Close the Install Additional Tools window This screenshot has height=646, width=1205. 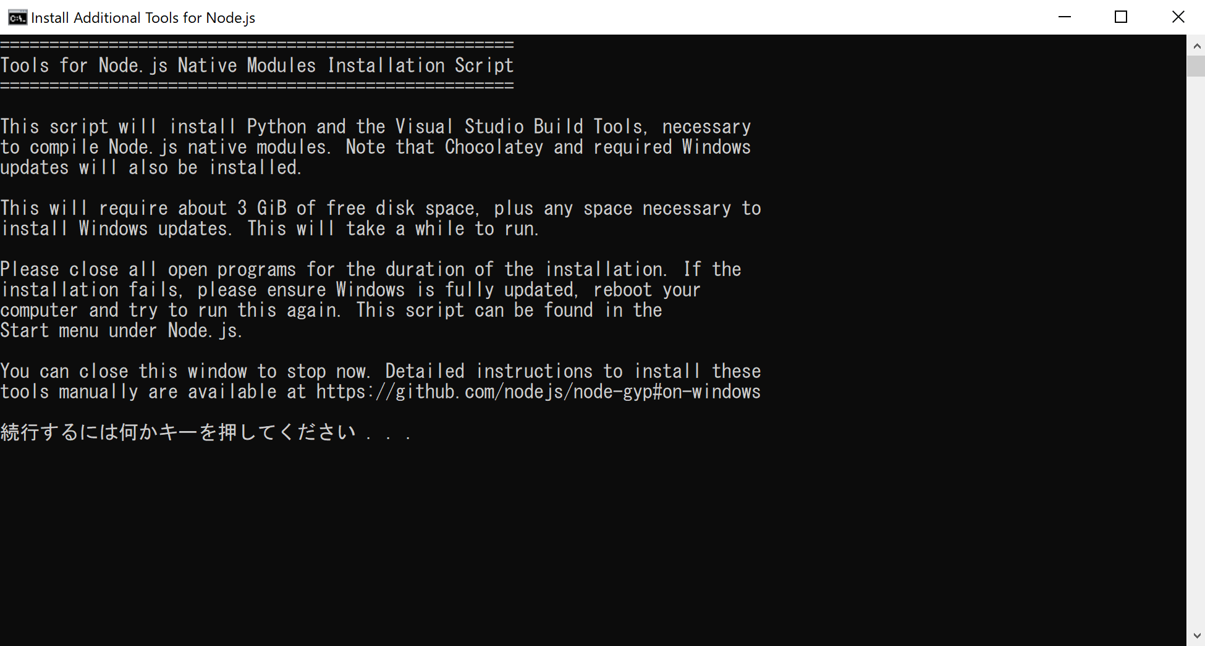tap(1178, 17)
